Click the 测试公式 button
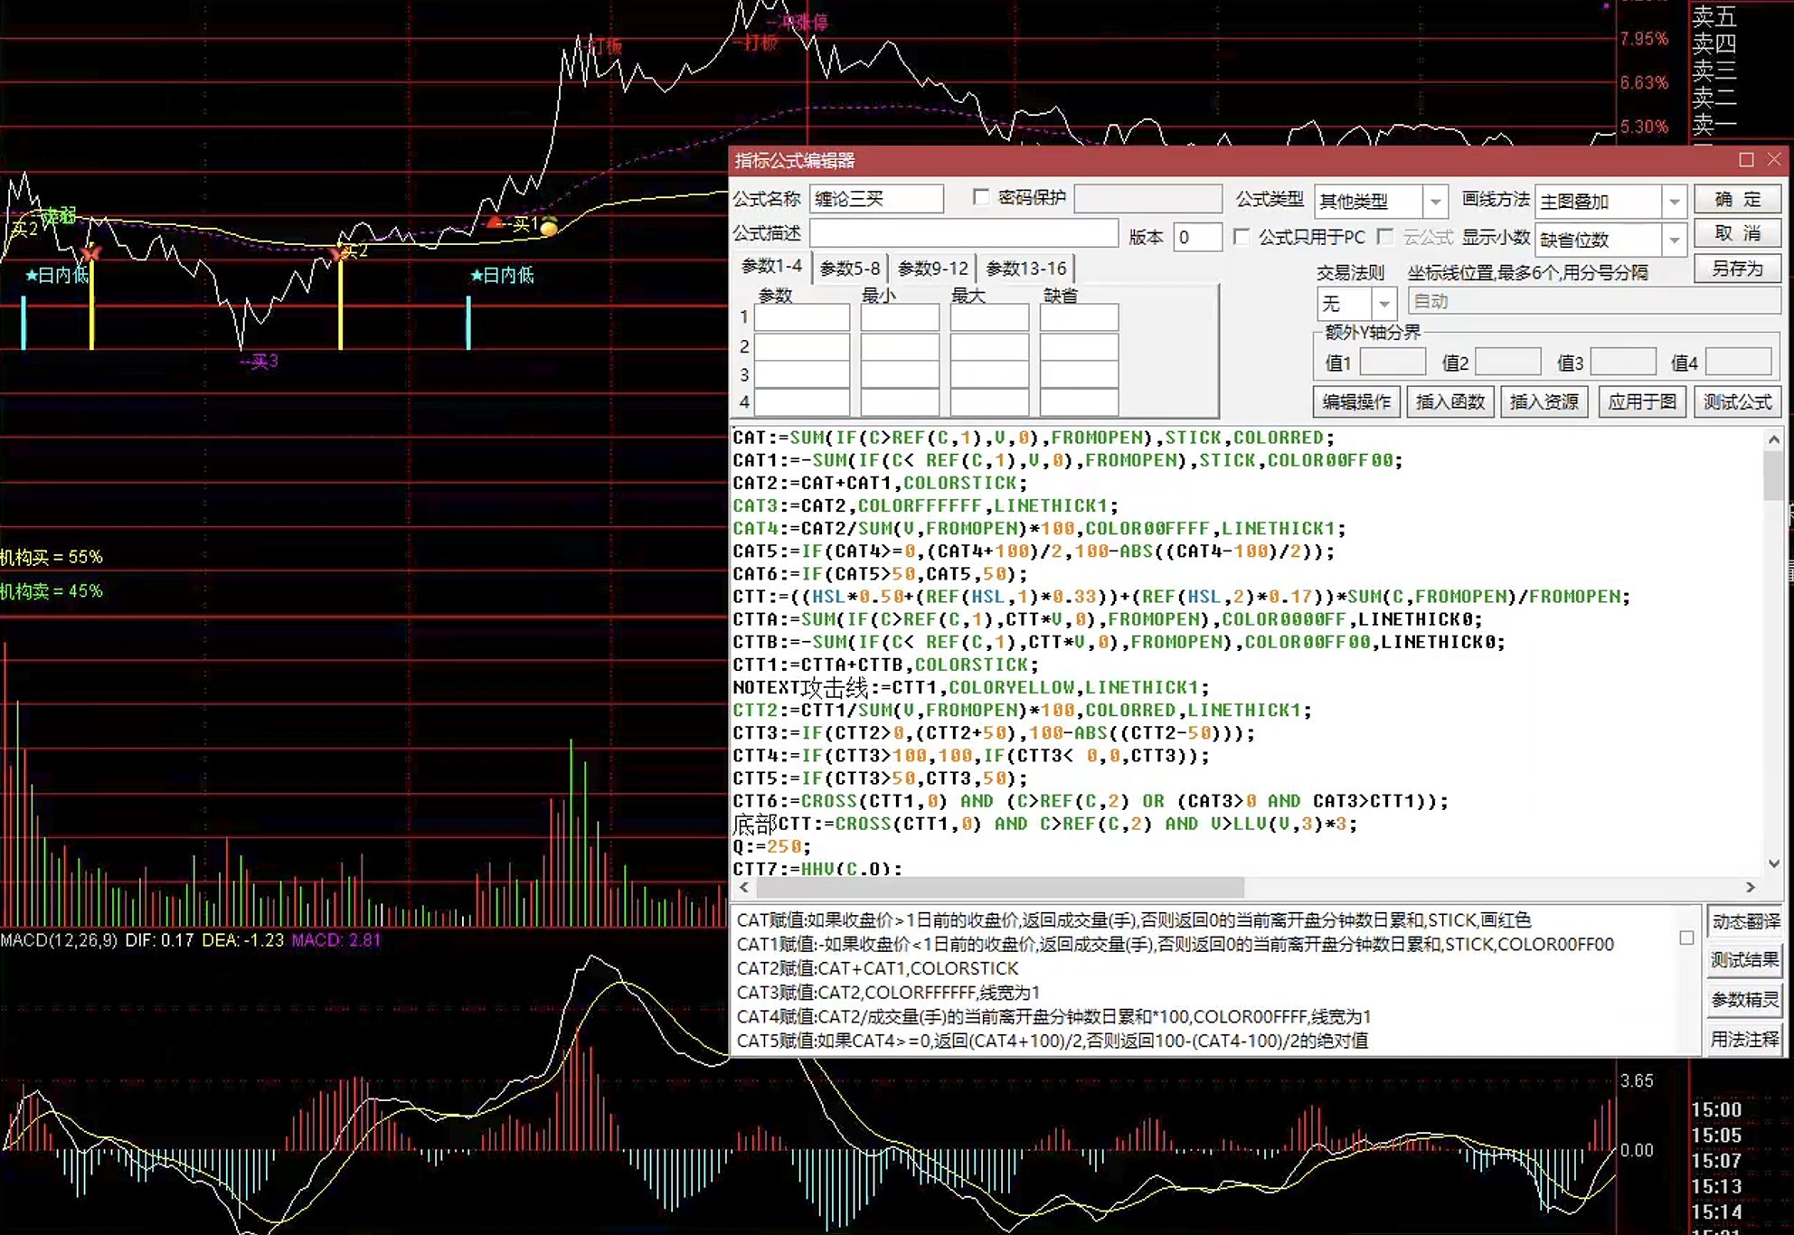This screenshot has width=1794, height=1235. tap(1737, 401)
